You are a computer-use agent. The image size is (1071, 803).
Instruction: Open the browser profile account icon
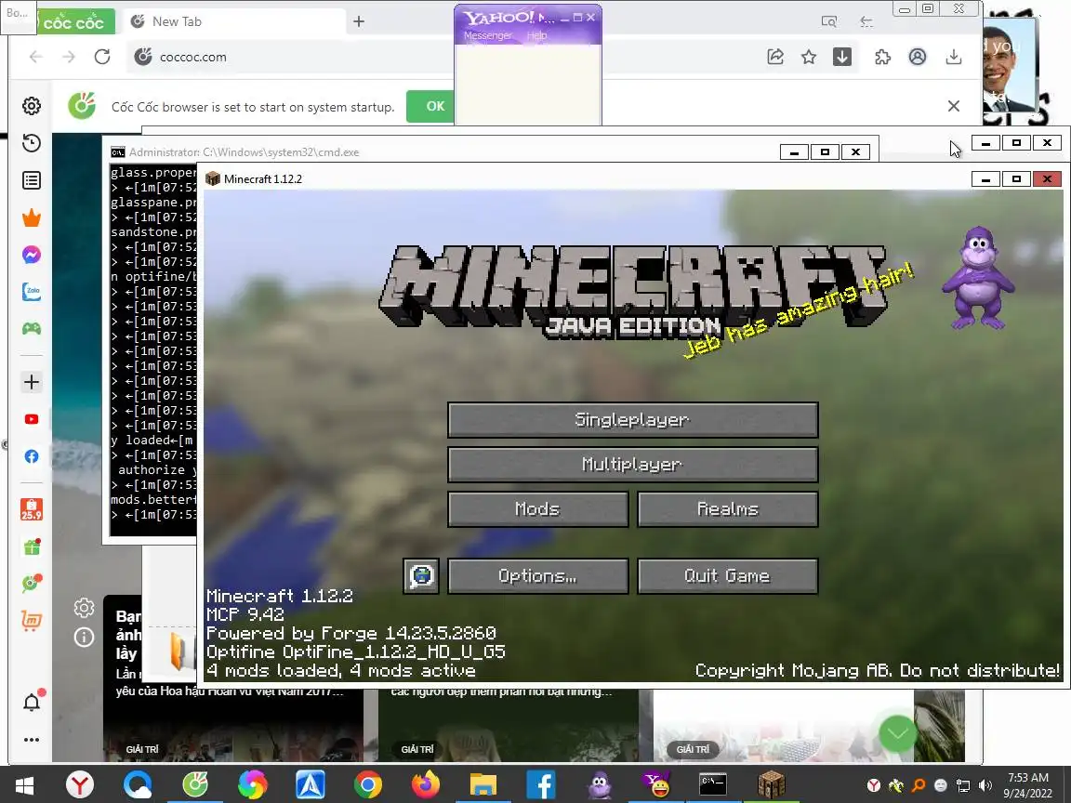point(918,57)
